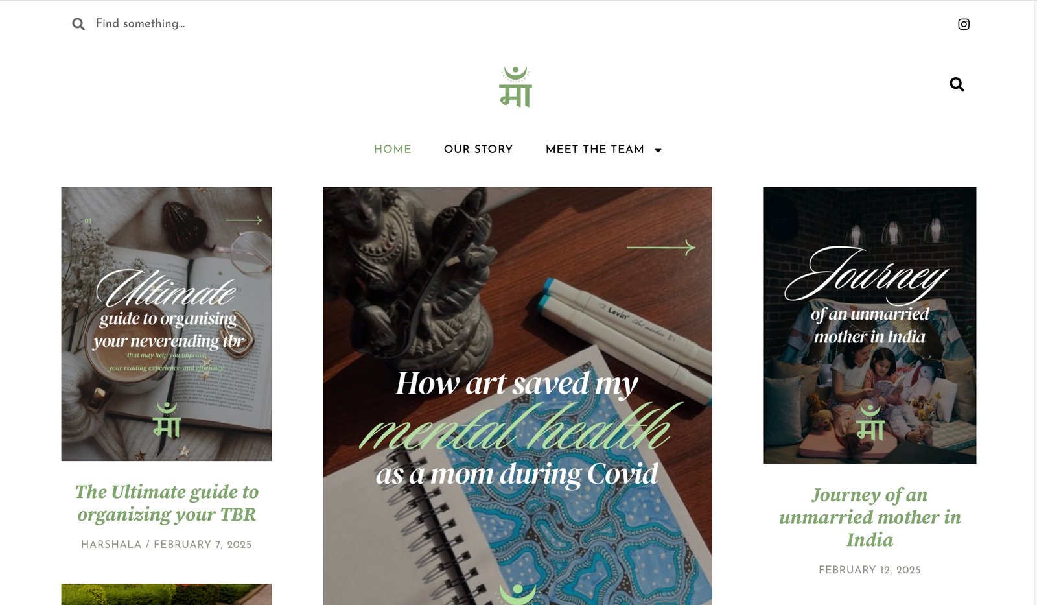Image resolution: width=1037 pixels, height=605 pixels.
Task: Click author name Harshala
Action: click(111, 545)
